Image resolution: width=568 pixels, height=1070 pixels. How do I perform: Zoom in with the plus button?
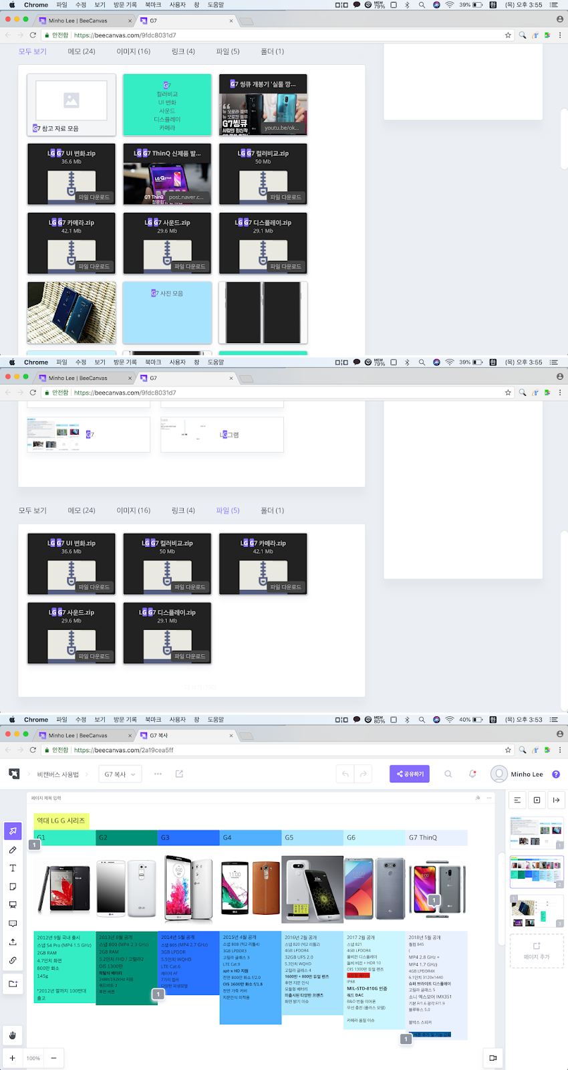tap(12, 1058)
